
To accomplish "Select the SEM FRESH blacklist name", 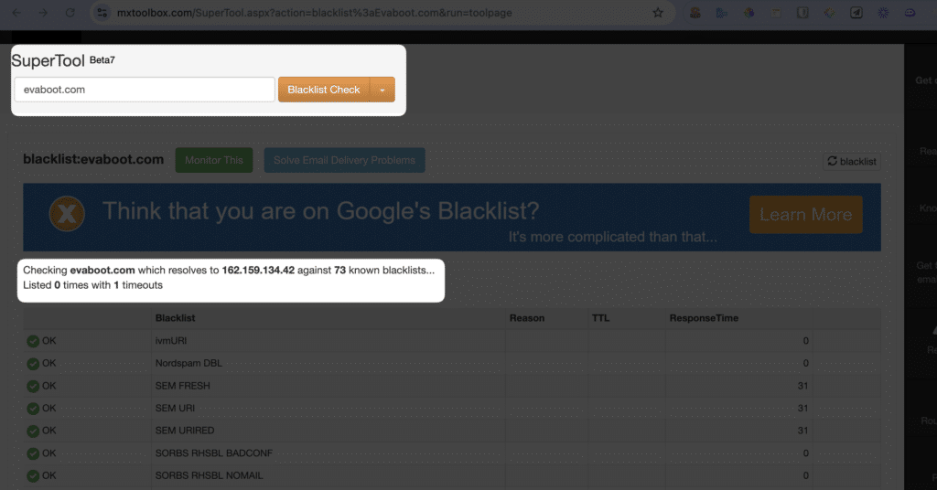I will [182, 386].
